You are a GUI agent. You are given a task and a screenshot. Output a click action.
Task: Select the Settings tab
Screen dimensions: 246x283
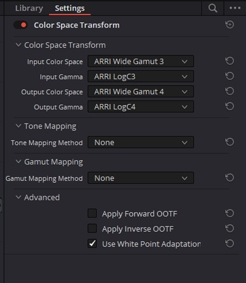coord(70,8)
